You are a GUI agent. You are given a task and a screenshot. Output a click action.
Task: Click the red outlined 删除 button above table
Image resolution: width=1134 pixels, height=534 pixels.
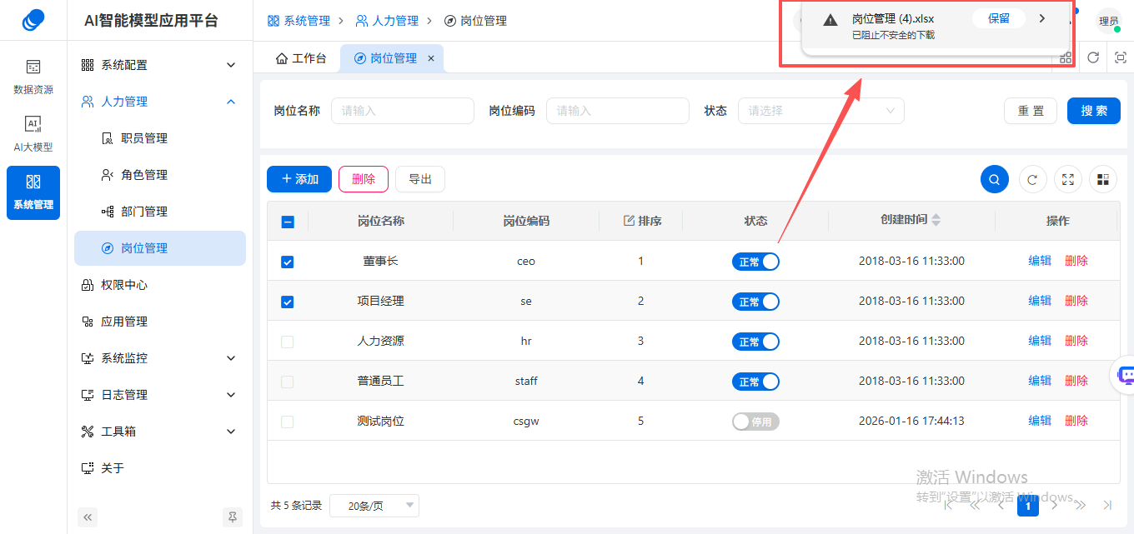point(364,179)
